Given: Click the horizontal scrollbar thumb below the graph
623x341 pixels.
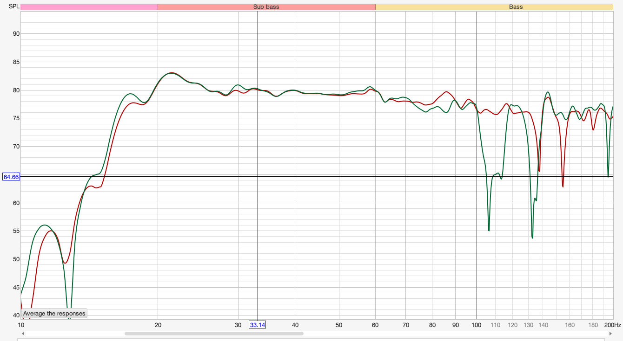Looking at the screenshot, I should [214, 333].
